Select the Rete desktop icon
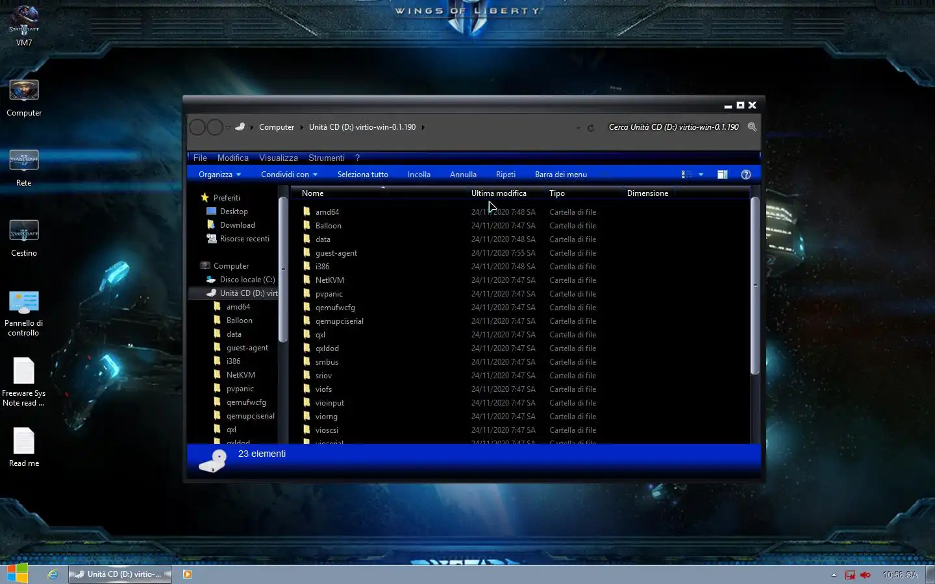Screen dimensions: 935x584 coord(24,167)
